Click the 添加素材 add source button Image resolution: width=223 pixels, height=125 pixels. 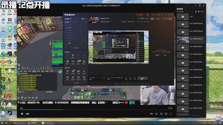point(76,48)
